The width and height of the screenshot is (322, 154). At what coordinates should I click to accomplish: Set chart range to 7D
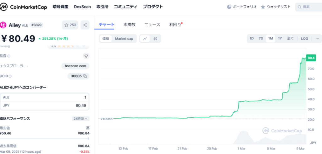[261, 38]
